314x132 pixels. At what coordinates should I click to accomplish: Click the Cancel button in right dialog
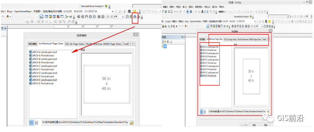(x=266, y=125)
